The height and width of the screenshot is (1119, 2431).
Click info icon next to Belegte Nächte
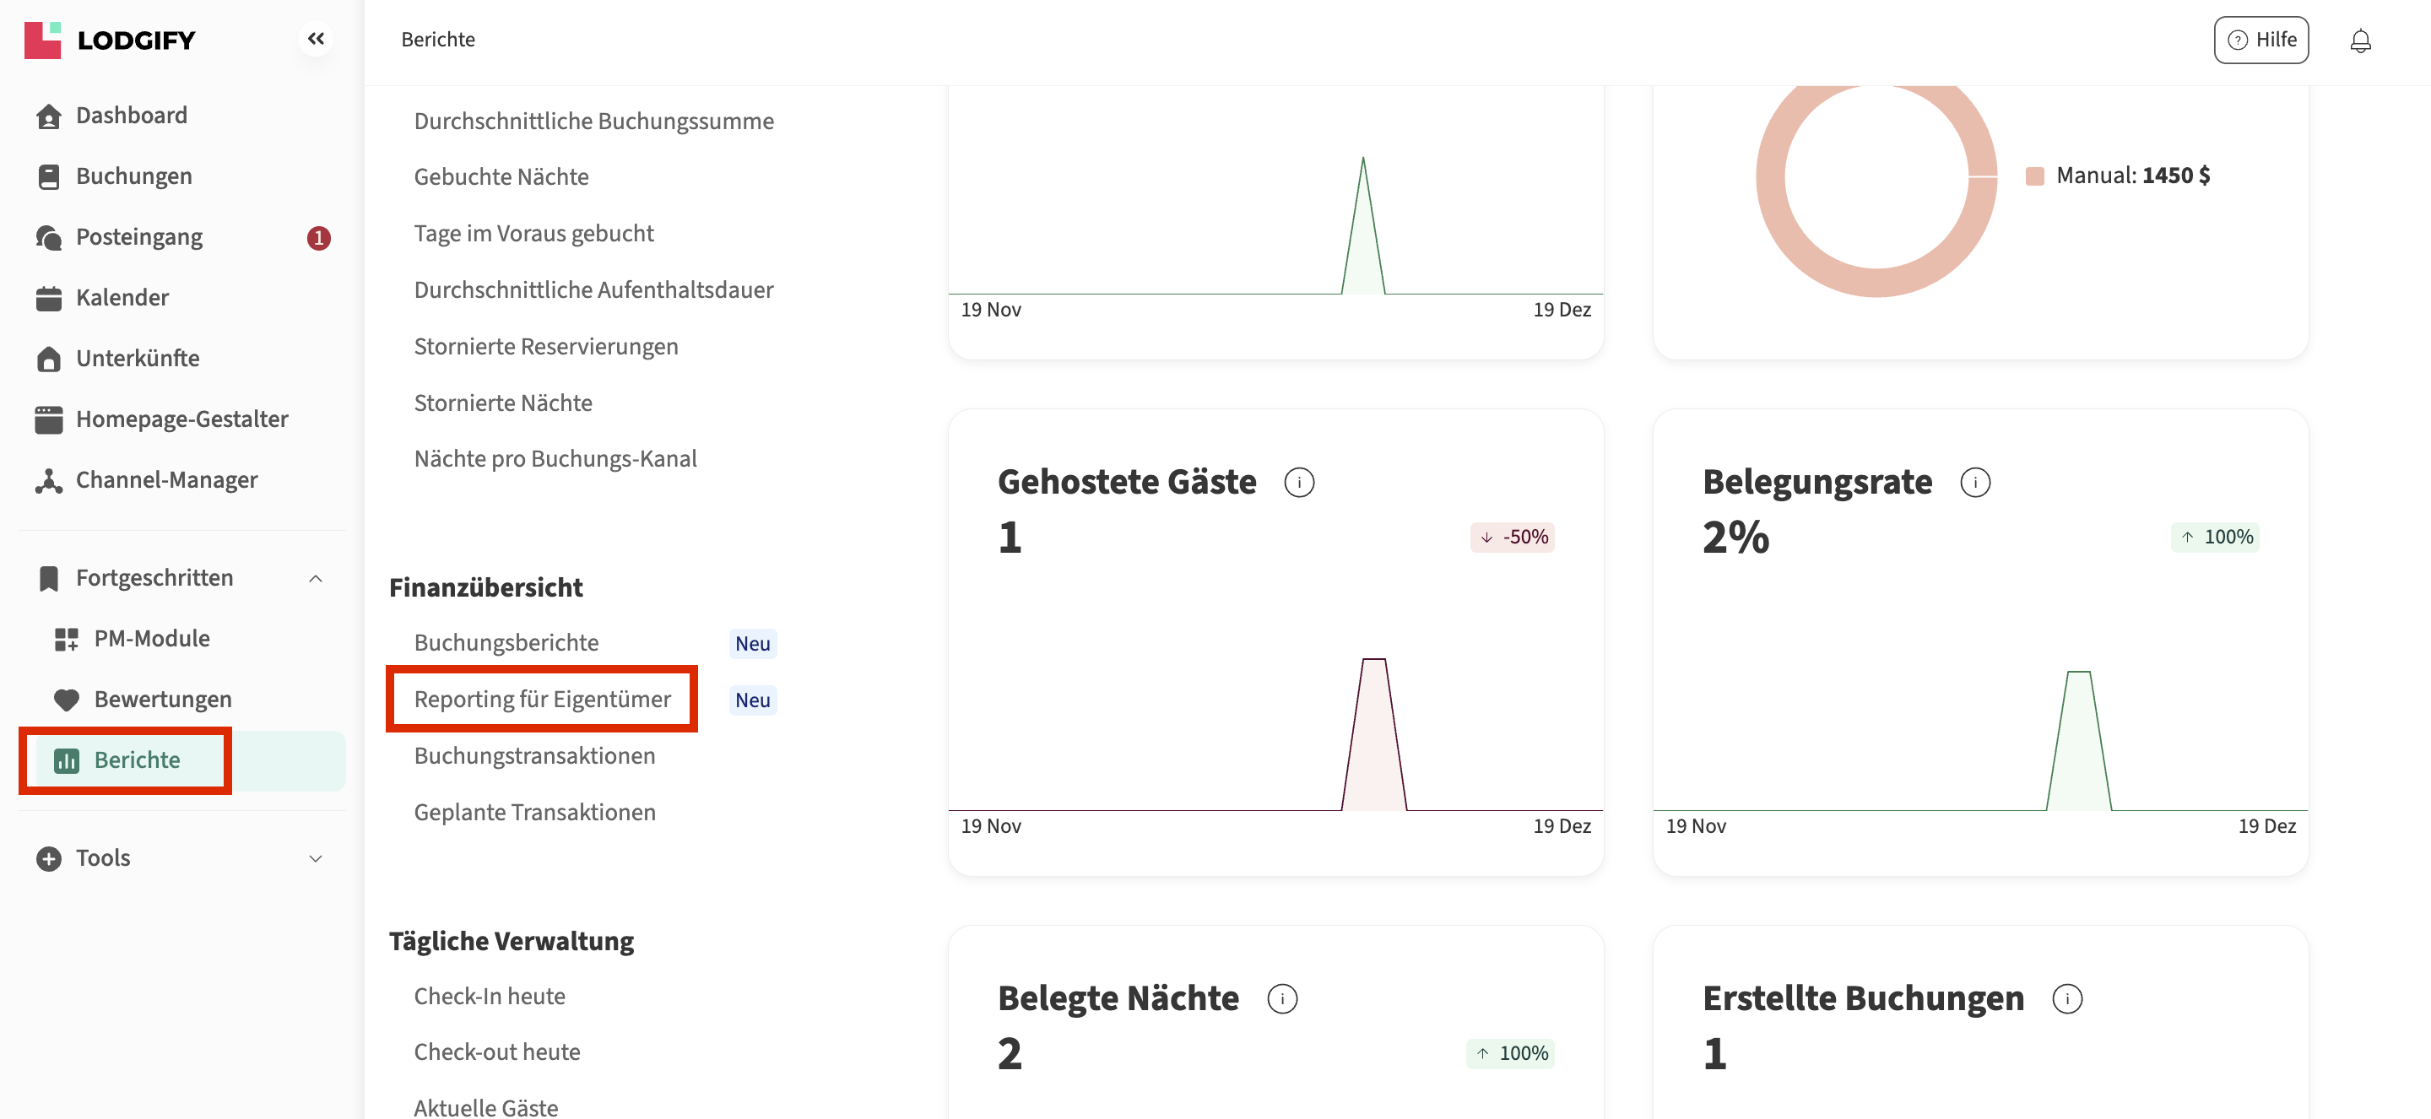(1281, 998)
